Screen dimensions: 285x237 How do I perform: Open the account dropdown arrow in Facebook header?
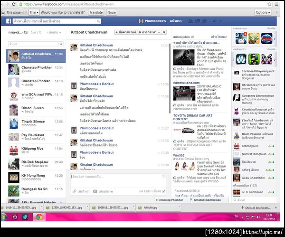[x=220, y=21]
